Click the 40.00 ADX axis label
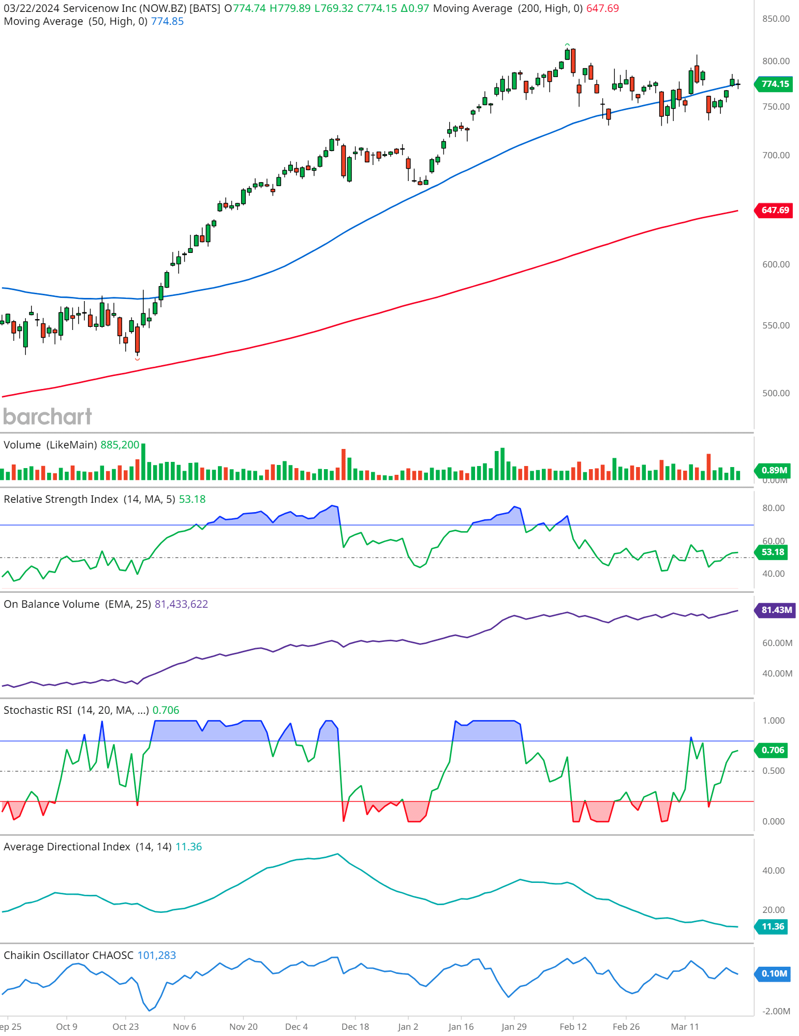799x1036 pixels. click(x=773, y=870)
